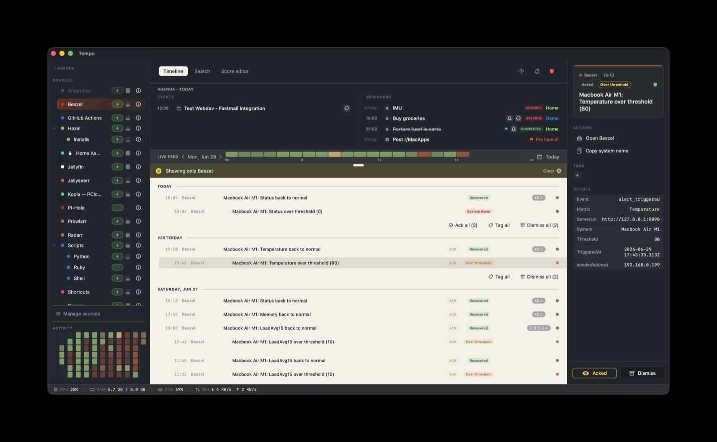Screen dimensions: 717x442
Task: Go to next day in live feed
Action: [x=220, y=157]
